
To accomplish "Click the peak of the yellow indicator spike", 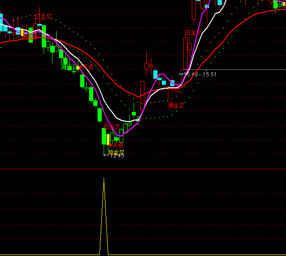I will click(104, 179).
